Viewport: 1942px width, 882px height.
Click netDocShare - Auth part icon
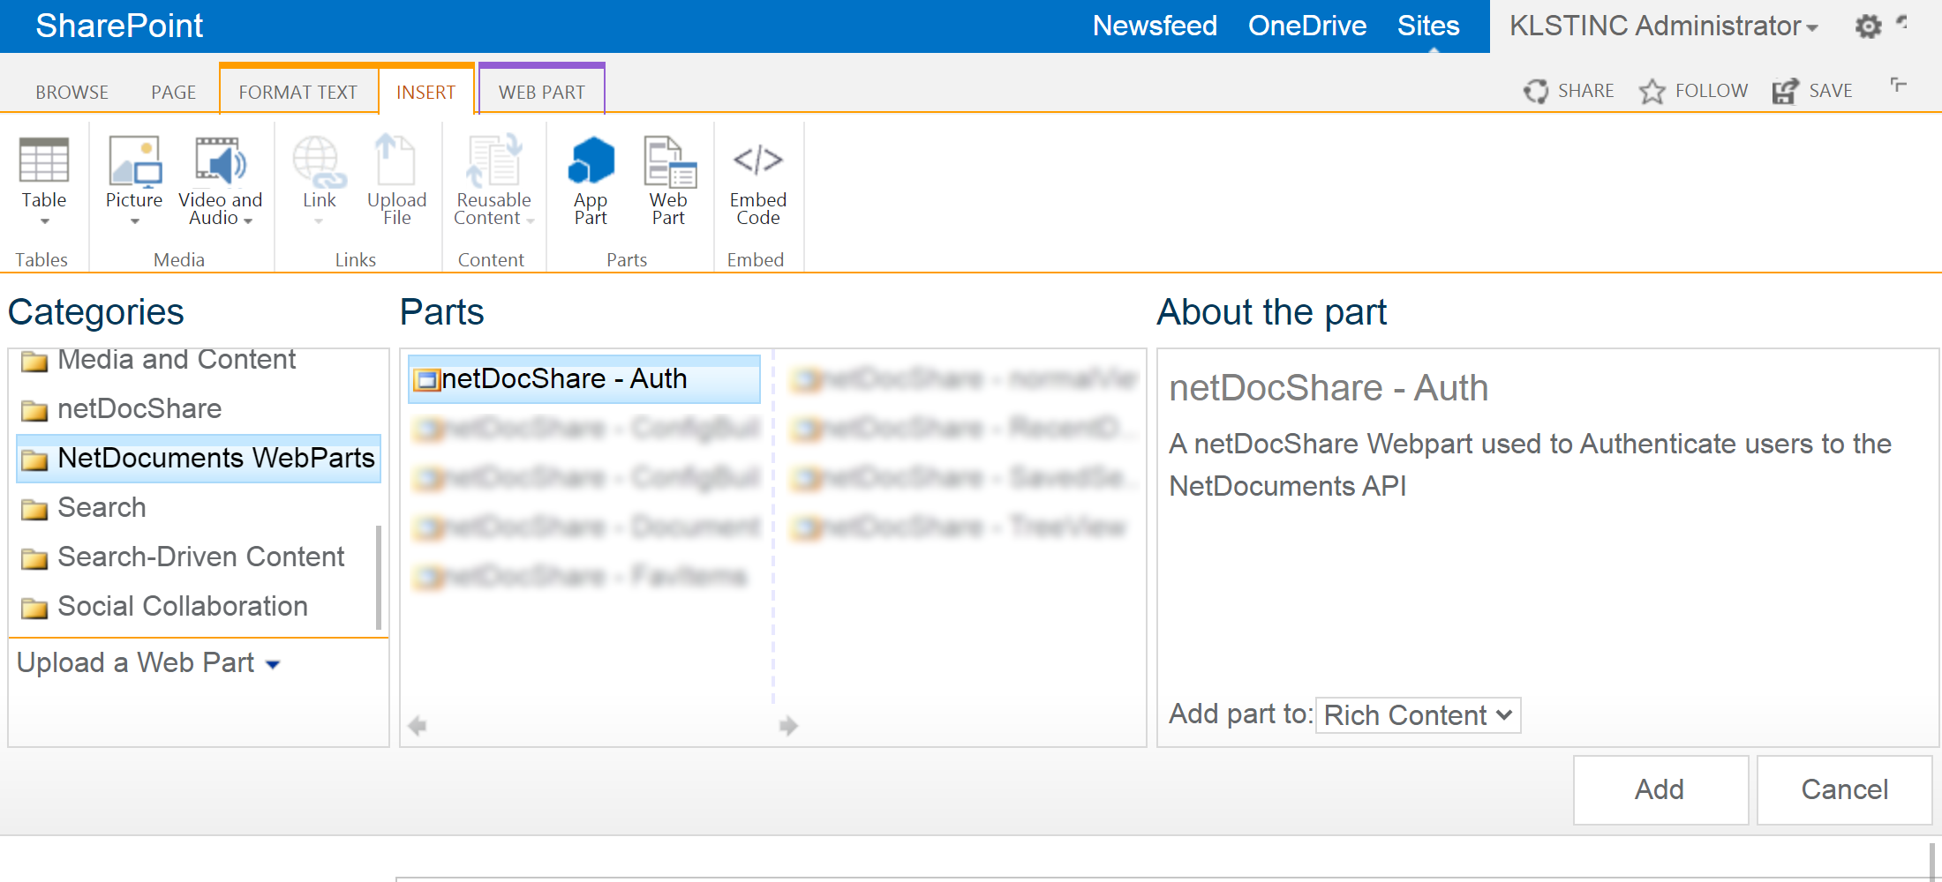click(427, 380)
